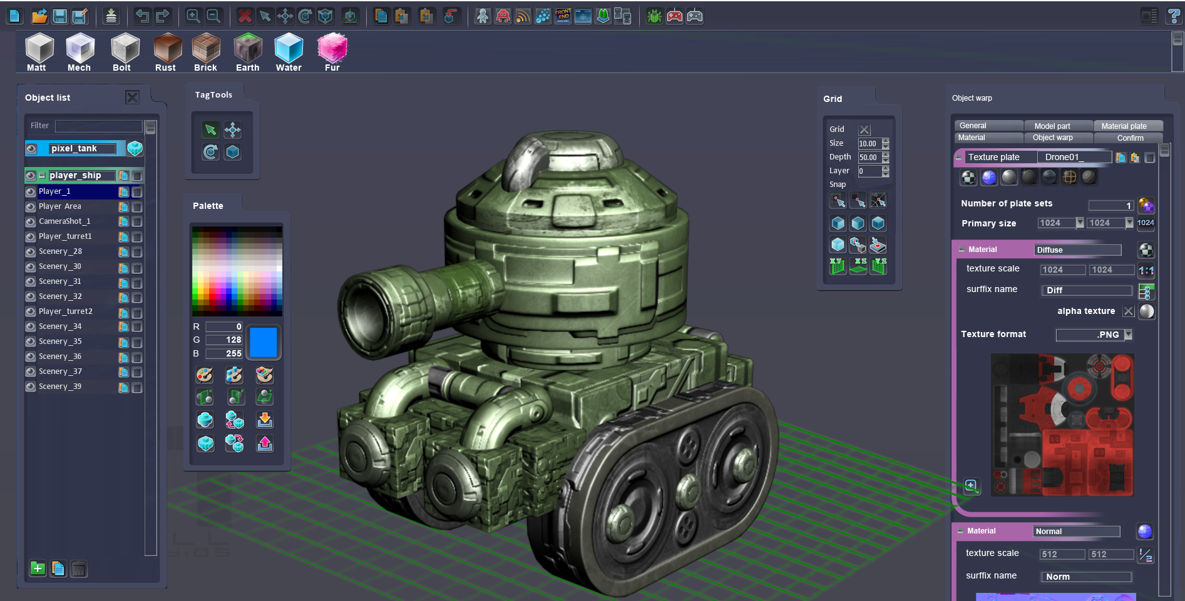This screenshot has height=601, width=1185.
Task: Select the Rust material cube
Action: coord(167,49)
